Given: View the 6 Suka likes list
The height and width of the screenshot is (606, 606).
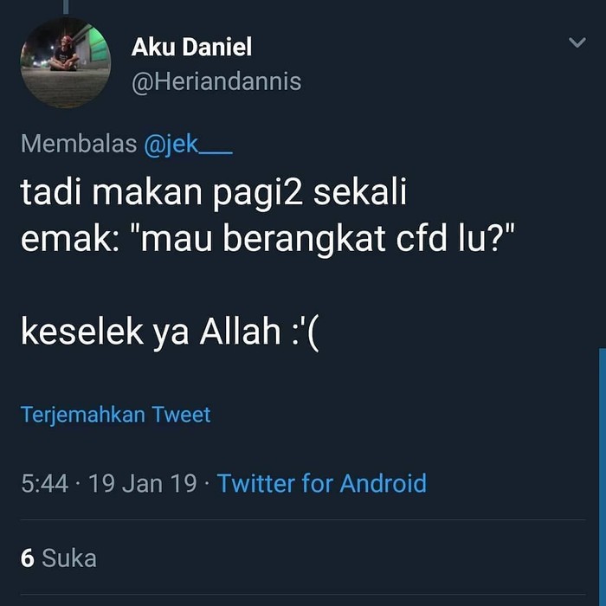Looking at the screenshot, I should click(58, 558).
